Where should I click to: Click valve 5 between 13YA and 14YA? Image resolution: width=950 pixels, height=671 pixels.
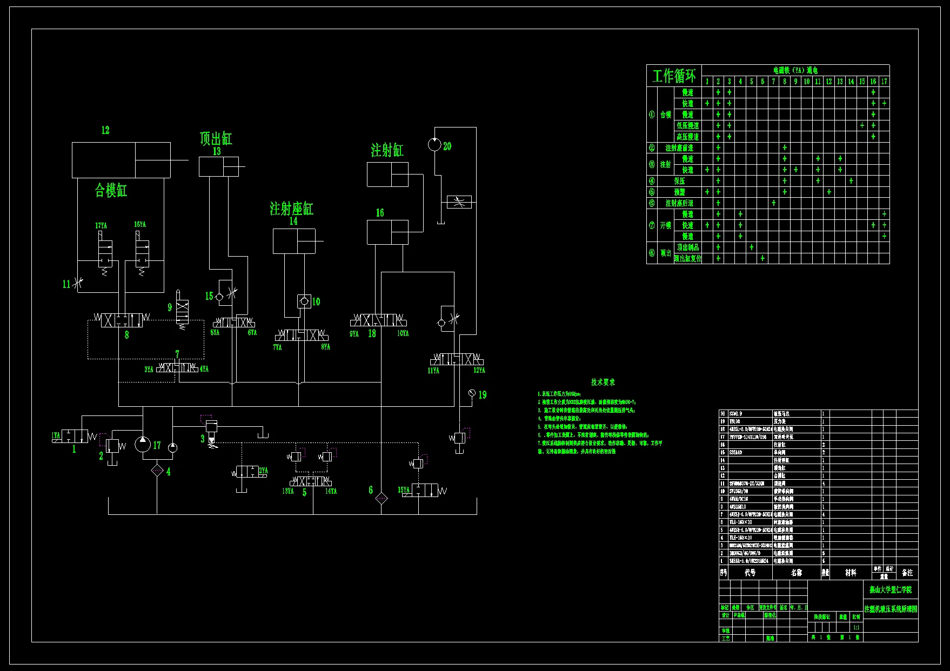(x=310, y=481)
